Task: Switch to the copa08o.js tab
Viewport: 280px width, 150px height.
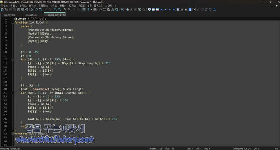Action: [x=31, y=15]
